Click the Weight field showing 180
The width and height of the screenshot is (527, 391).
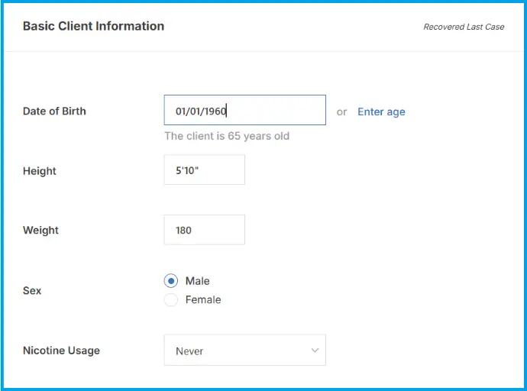point(205,230)
